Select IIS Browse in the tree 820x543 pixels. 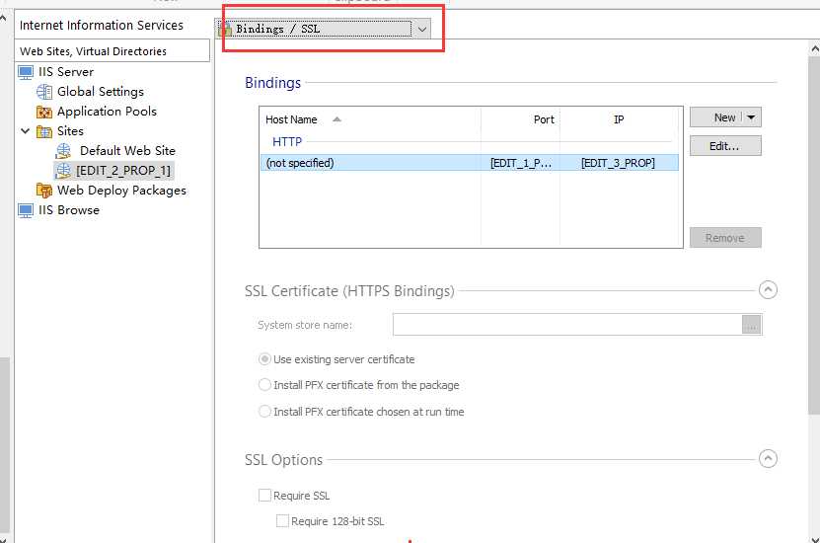pyautogui.click(x=68, y=210)
